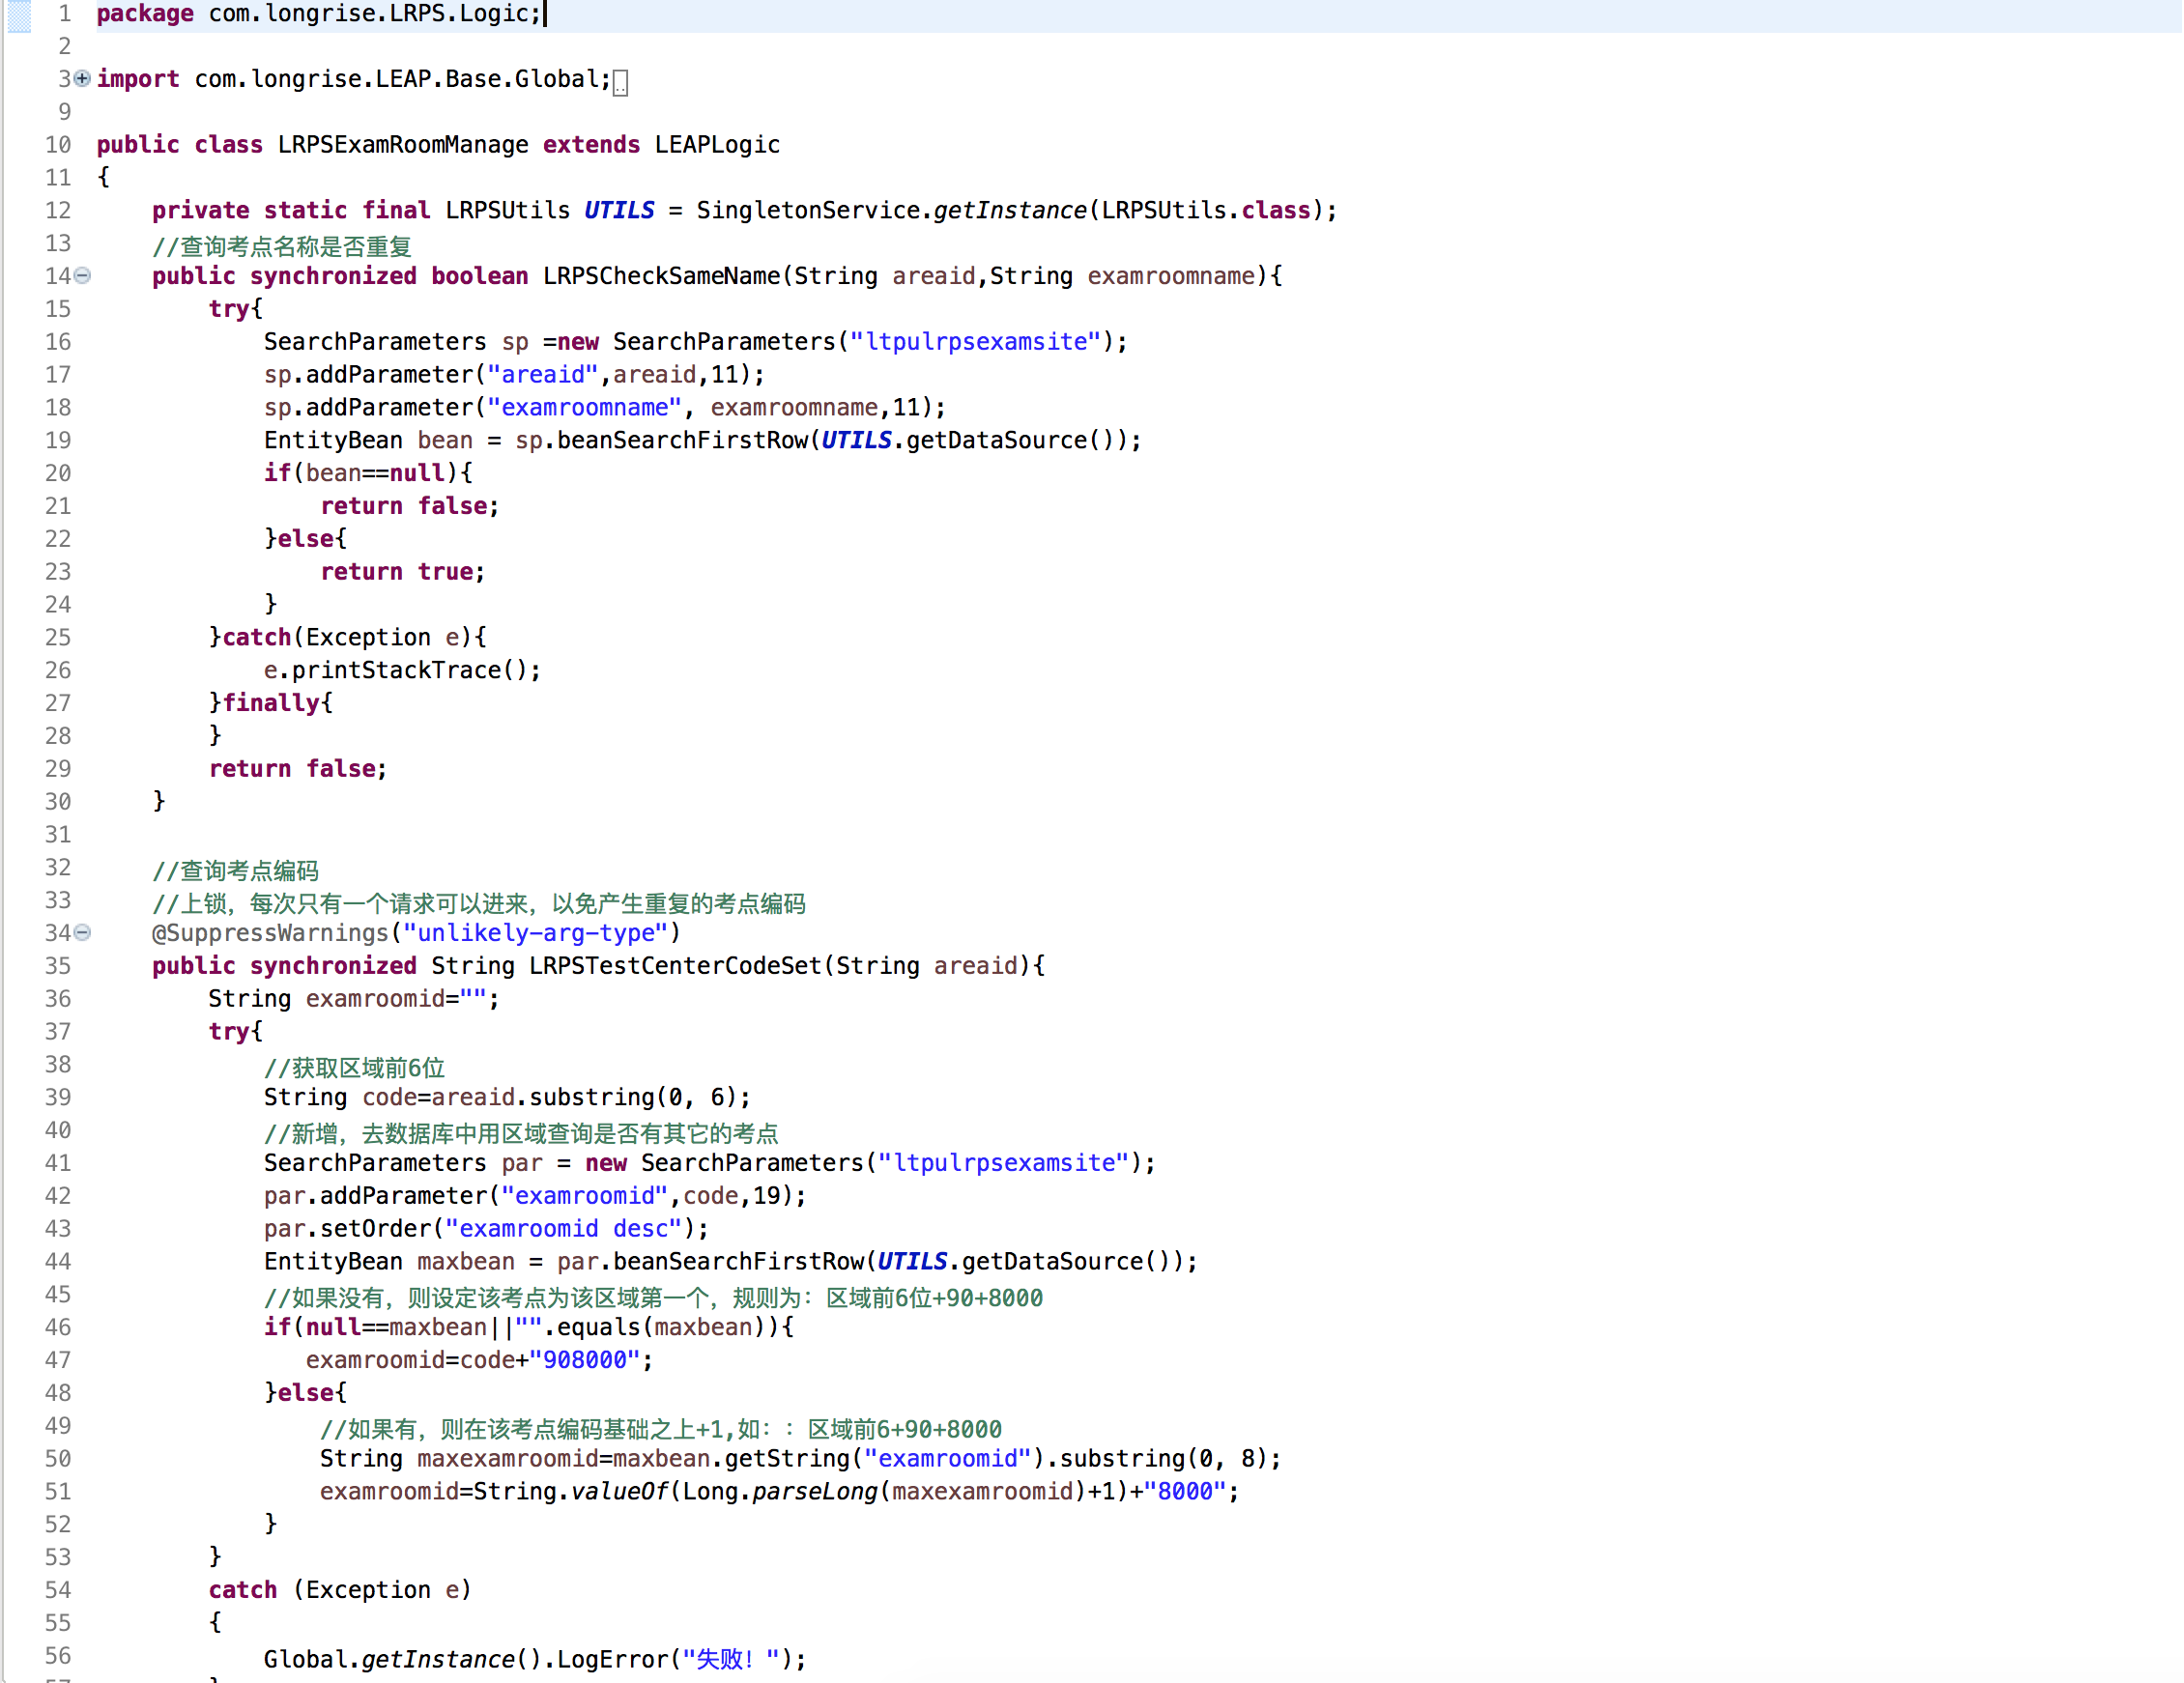Click the if(bean==null) statement
Viewport: 2184px width, 1683px height.
click(368, 473)
